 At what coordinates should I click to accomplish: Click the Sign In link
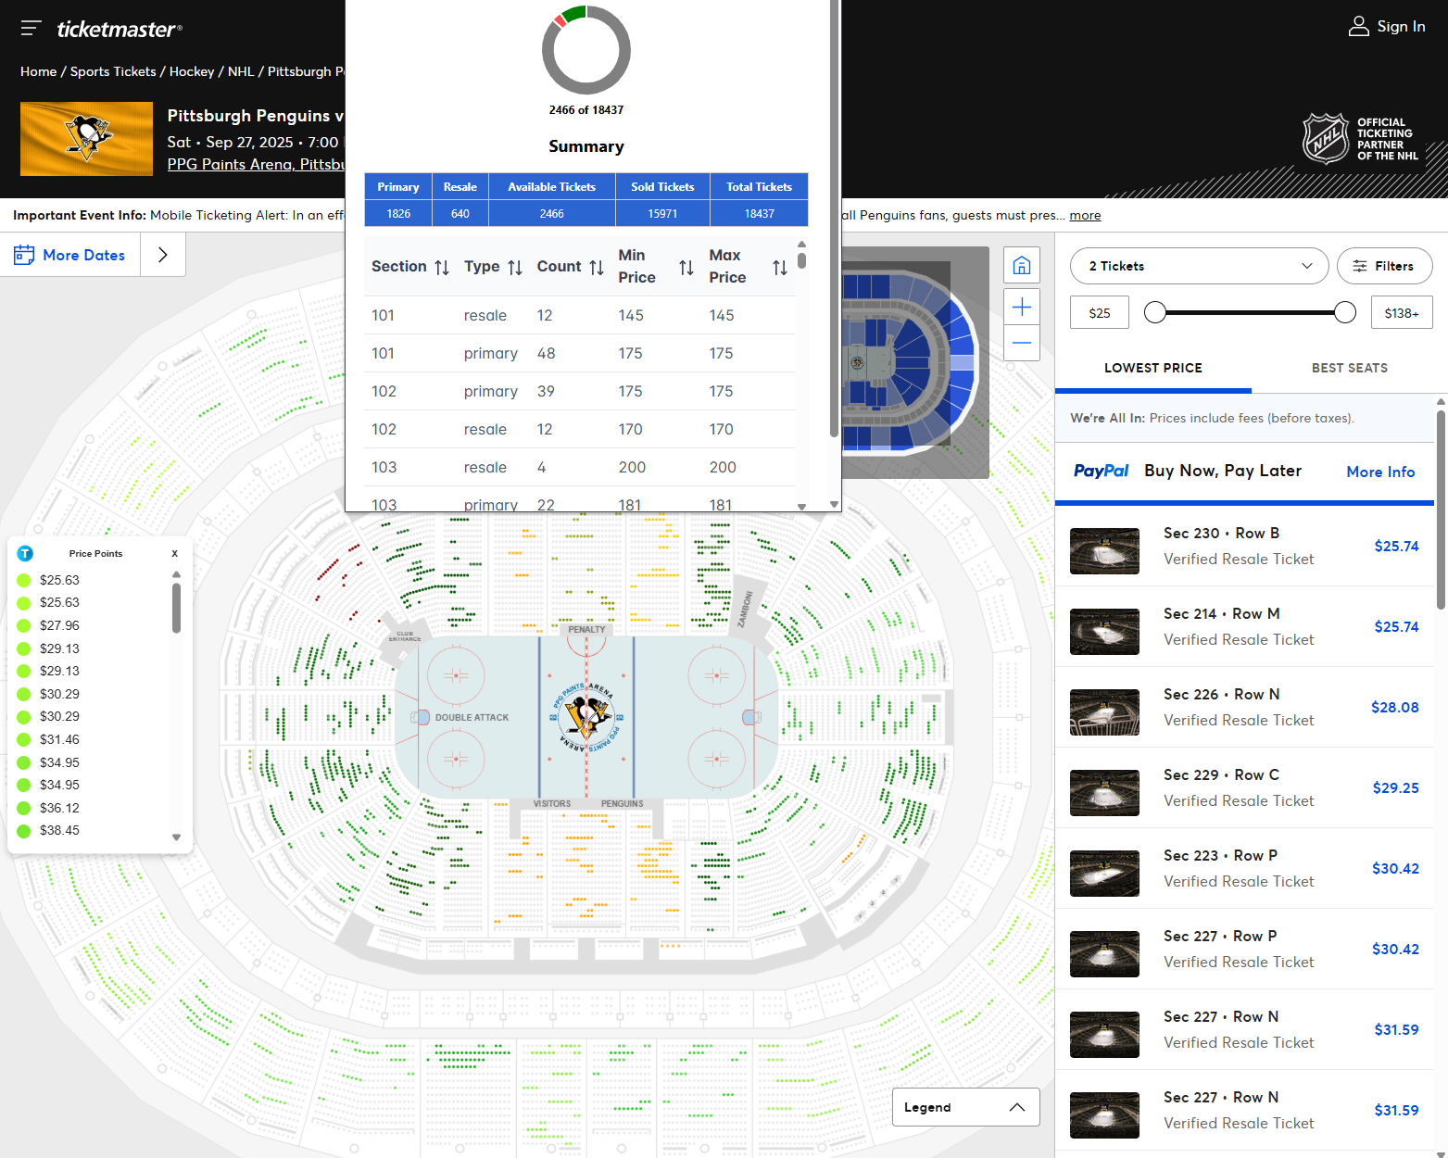tap(1401, 26)
